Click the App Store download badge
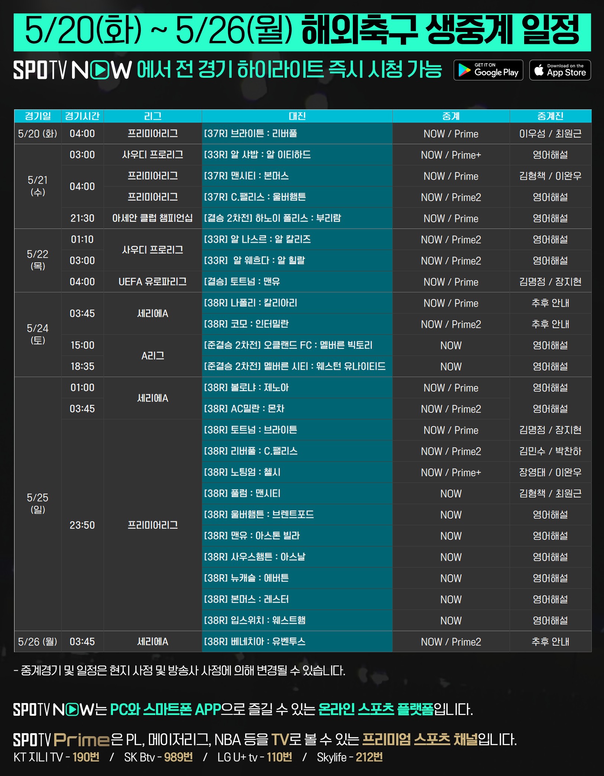Screen dimensions: 604x776 coord(560,70)
